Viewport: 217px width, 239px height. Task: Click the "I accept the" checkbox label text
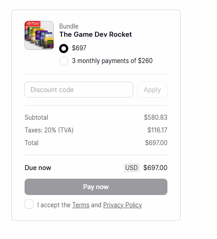click(54, 205)
